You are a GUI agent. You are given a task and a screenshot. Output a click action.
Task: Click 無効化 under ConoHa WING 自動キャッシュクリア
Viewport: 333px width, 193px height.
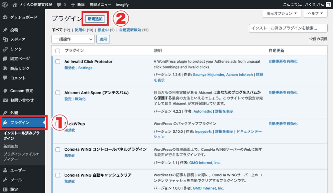click(x=70, y=182)
